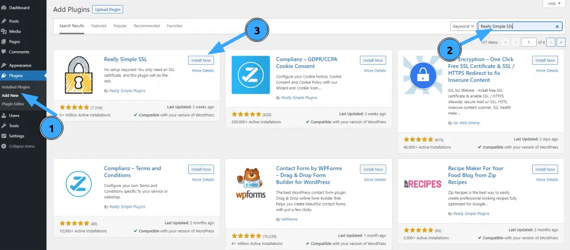Viewport: 570px width, 250px height.
Task: Click Go Web Smarty author link
Action: click(x=467, y=123)
